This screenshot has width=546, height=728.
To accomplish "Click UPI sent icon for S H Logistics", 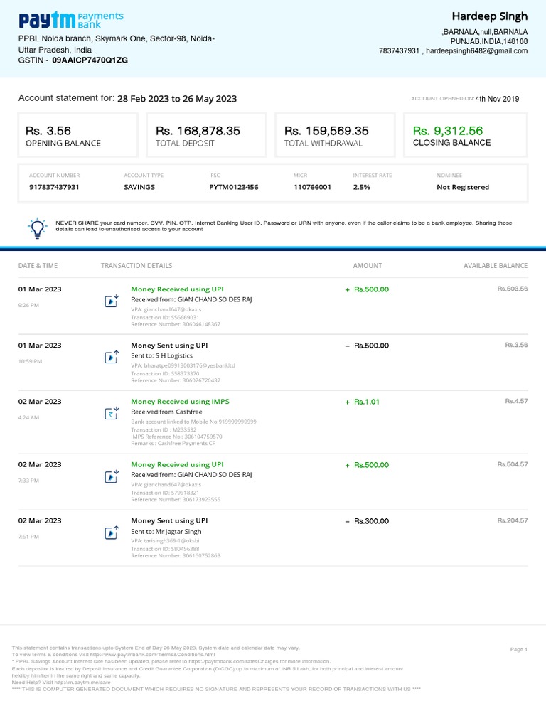I will pyautogui.click(x=112, y=358).
